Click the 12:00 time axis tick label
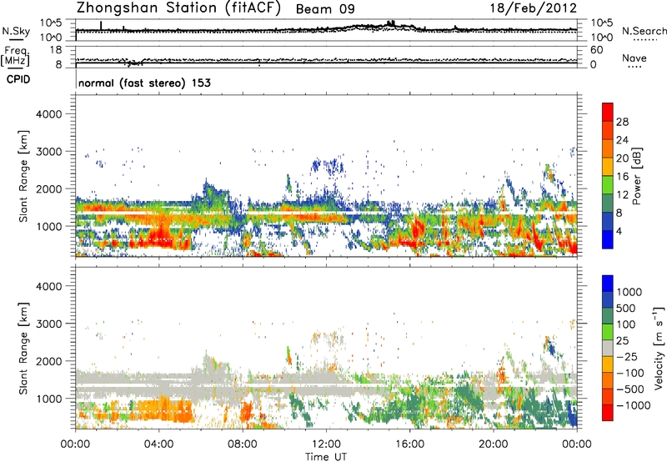 pyautogui.click(x=326, y=444)
